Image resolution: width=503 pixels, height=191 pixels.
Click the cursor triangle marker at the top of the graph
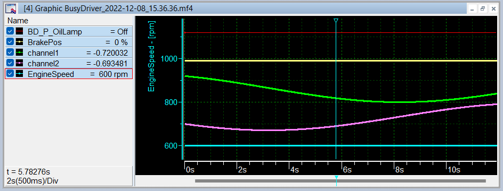(x=336, y=21)
